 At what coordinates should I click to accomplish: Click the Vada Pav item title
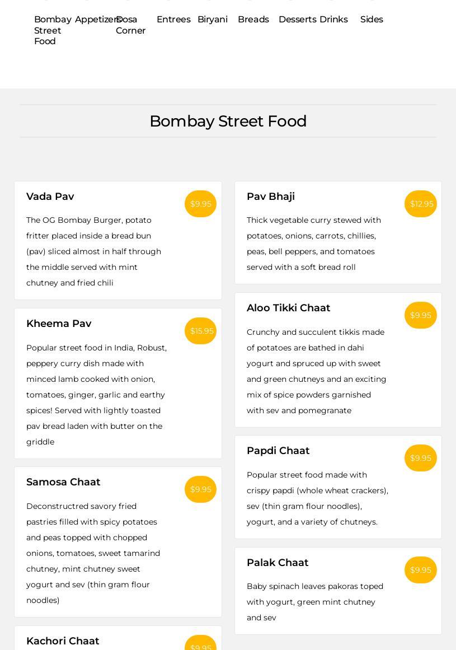[x=50, y=197]
